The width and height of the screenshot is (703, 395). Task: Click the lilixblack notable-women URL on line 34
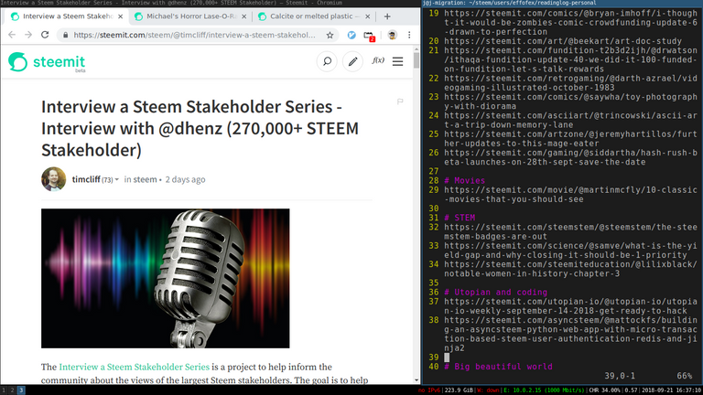570,269
